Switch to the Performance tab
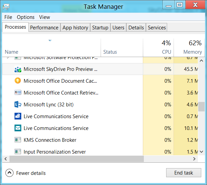The width and height of the screenshot is (207, 185). [x=44, y=28]
